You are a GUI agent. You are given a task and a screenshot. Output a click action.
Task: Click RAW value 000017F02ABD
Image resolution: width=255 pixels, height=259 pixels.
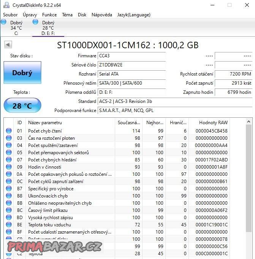[212, 160]
